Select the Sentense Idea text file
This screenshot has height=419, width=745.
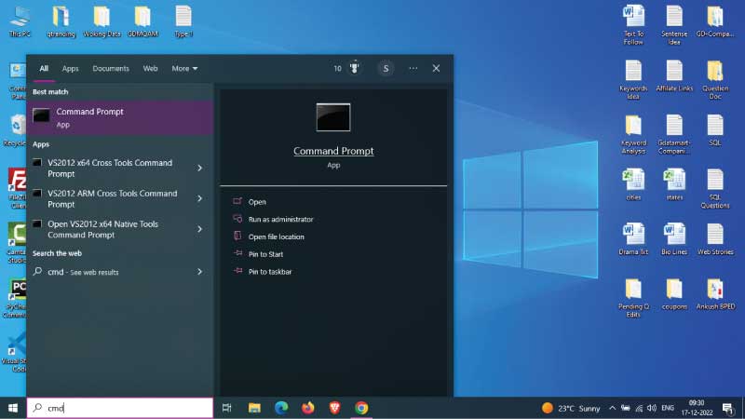point(674,25)
